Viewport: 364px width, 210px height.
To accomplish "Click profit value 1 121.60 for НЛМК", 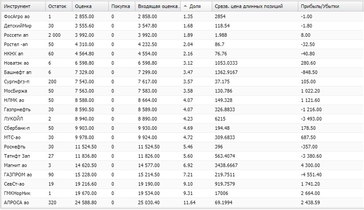I will (x=310, y=100).
